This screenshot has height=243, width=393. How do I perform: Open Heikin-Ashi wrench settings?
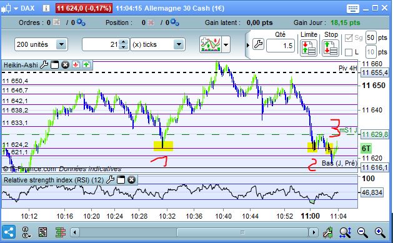(x=44, y=64)
